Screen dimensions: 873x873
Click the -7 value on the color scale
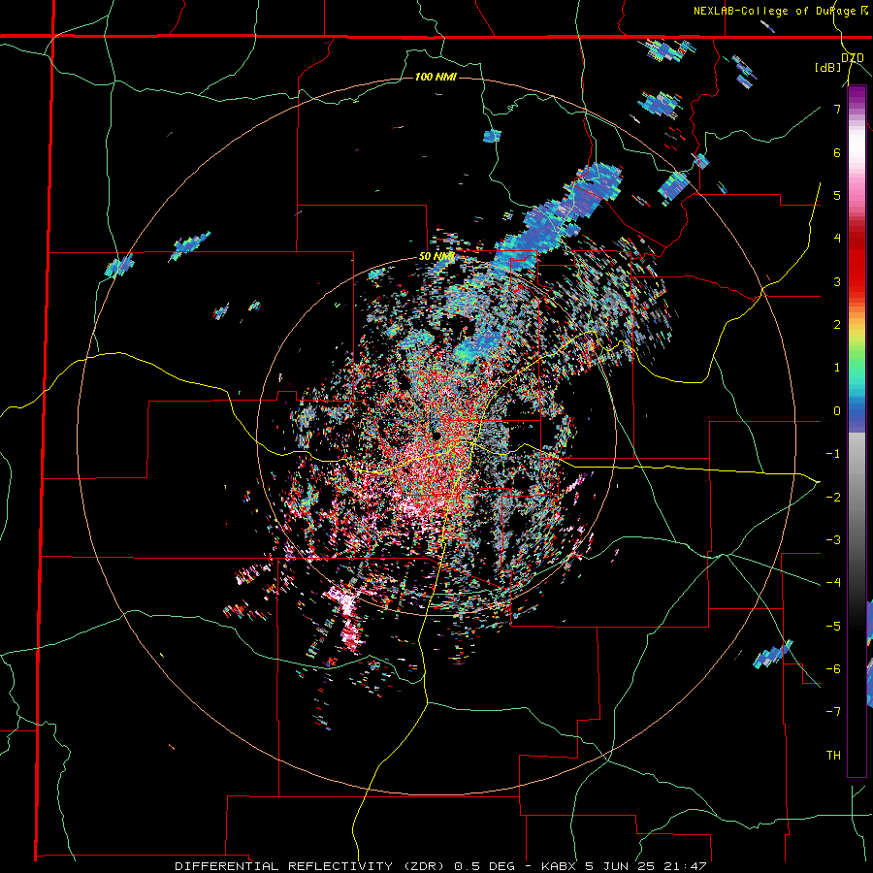[x=833, y=712]
